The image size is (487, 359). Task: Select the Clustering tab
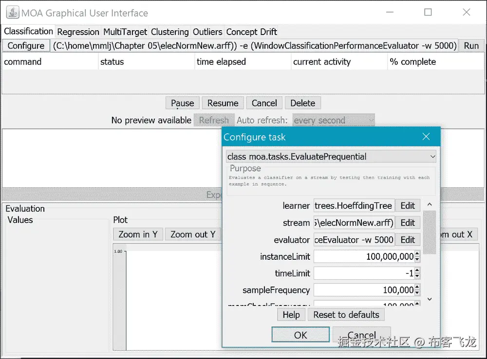coord(169,32)
